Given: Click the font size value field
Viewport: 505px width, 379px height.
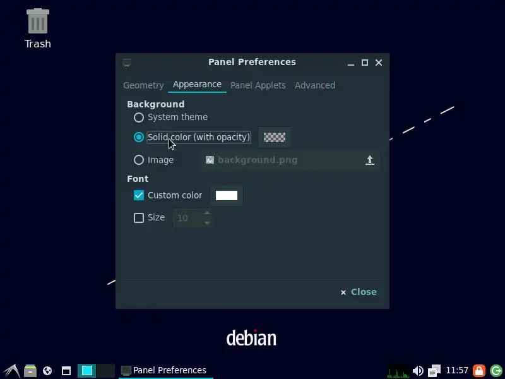Looking at the screenshot, I should point(187,218).
